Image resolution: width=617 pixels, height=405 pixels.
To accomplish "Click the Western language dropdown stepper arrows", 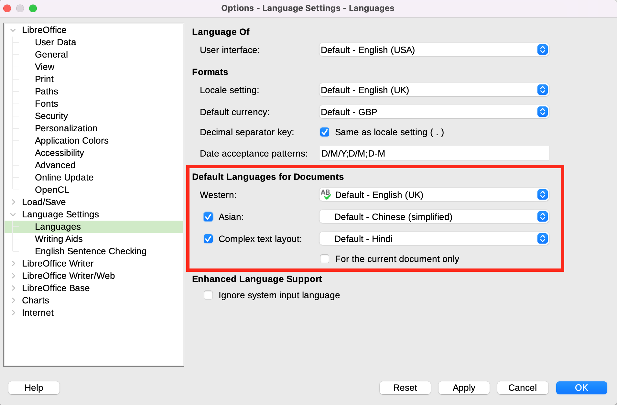I will tap(542, 194).
